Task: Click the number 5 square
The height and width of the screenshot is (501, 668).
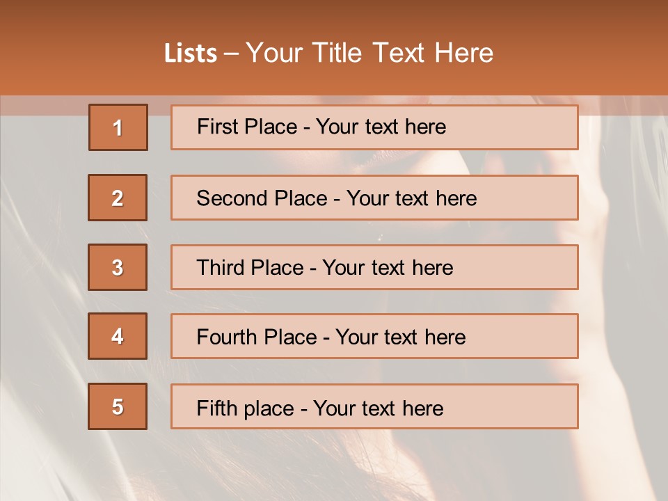Action: click(x=118, y=406)
